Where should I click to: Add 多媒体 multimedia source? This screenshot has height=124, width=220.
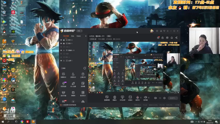(130, 98)
